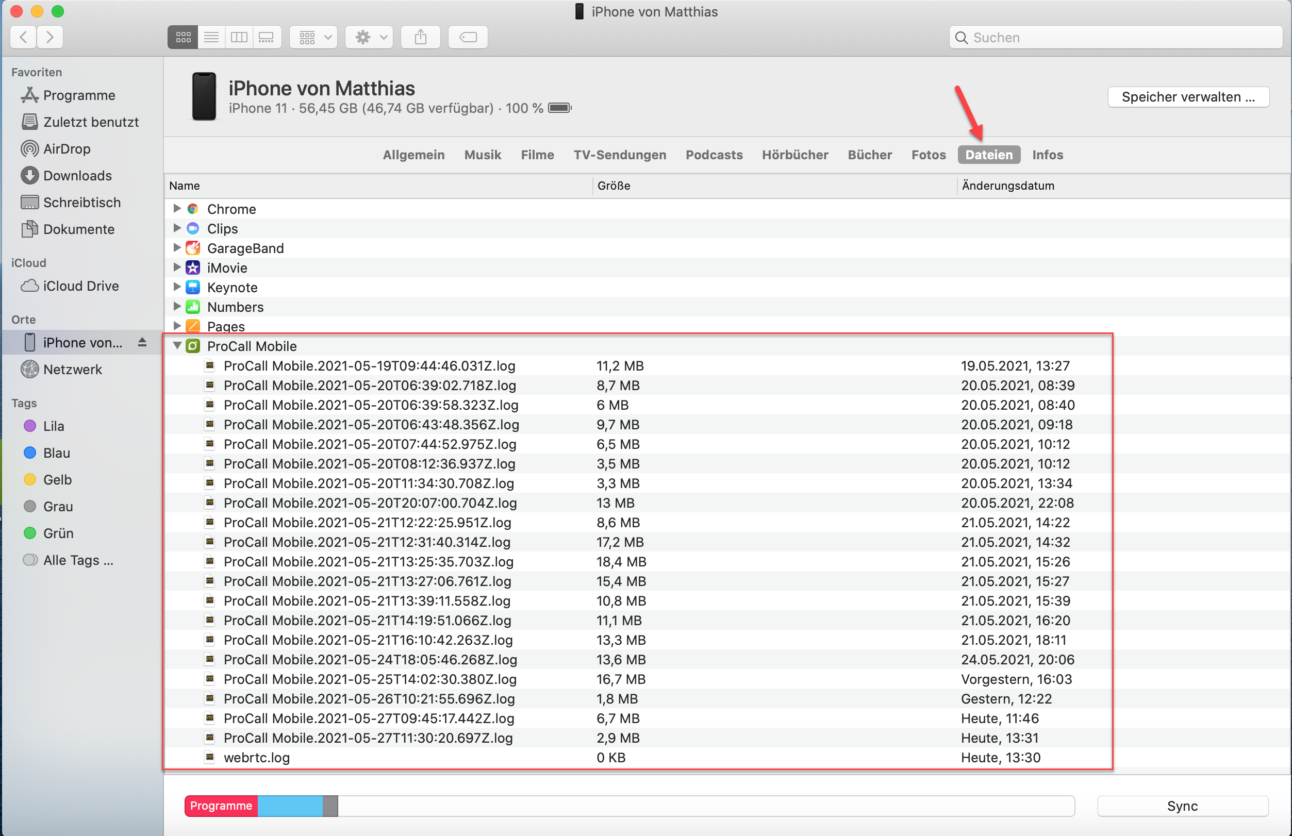The height and width of the screenshot is (836, 1292).
Task: Switch to the Dateien tab
Action: (988, 155)
